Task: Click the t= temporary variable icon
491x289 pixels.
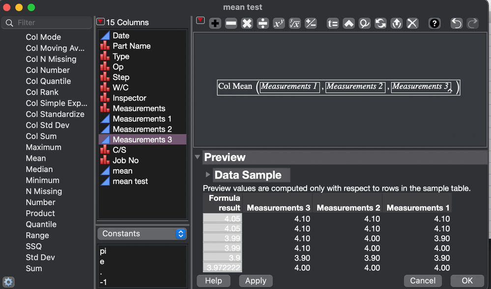Action: click(x=333, y=24)
